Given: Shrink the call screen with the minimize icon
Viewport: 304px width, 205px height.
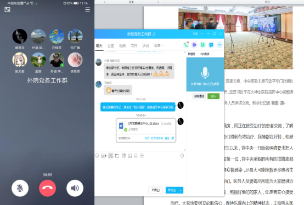Looking at the screenshot, I should click(x=7, y=9).
